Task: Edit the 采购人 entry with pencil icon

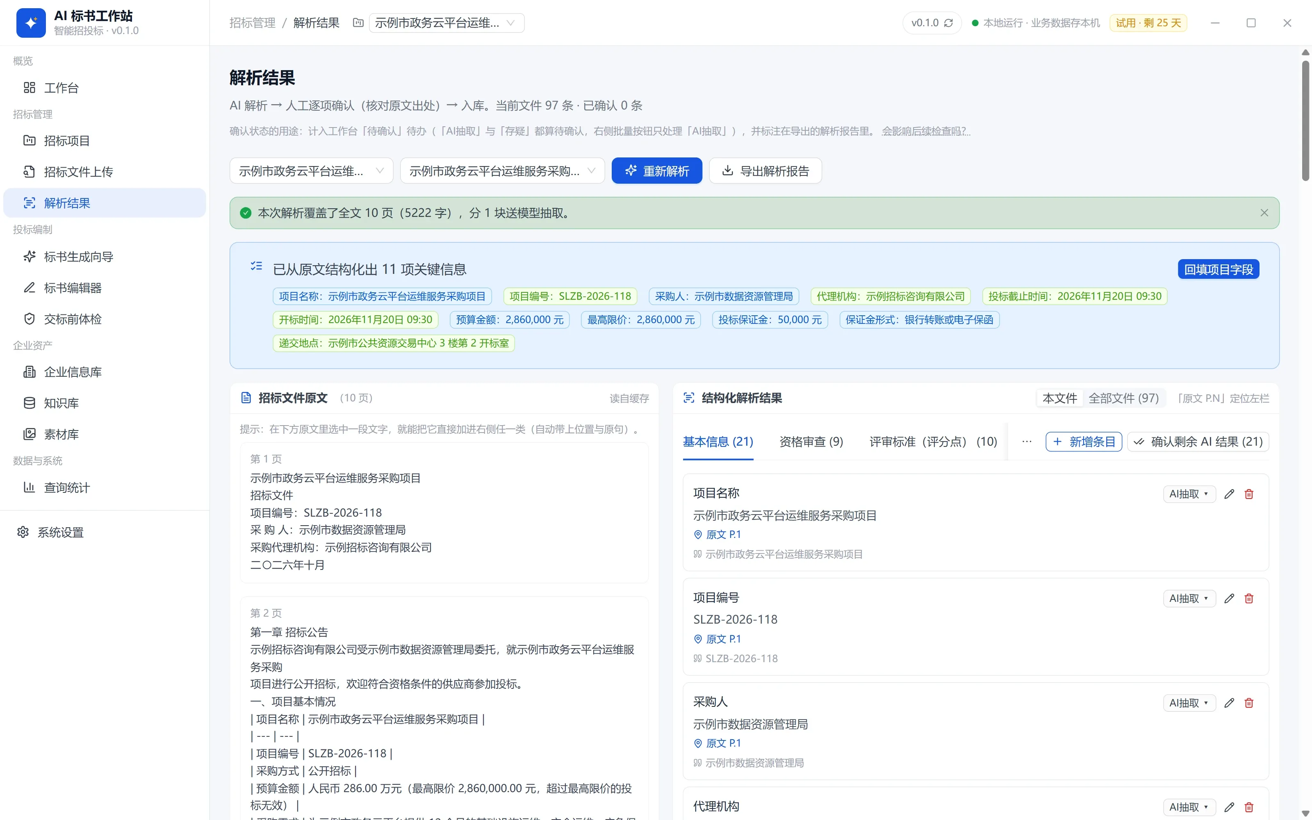Action: coord(1229,703)
